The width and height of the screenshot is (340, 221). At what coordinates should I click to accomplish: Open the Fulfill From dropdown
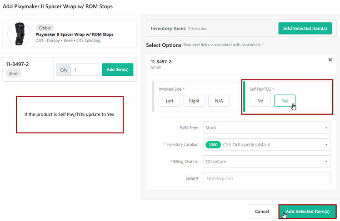(x=266, y=128)
